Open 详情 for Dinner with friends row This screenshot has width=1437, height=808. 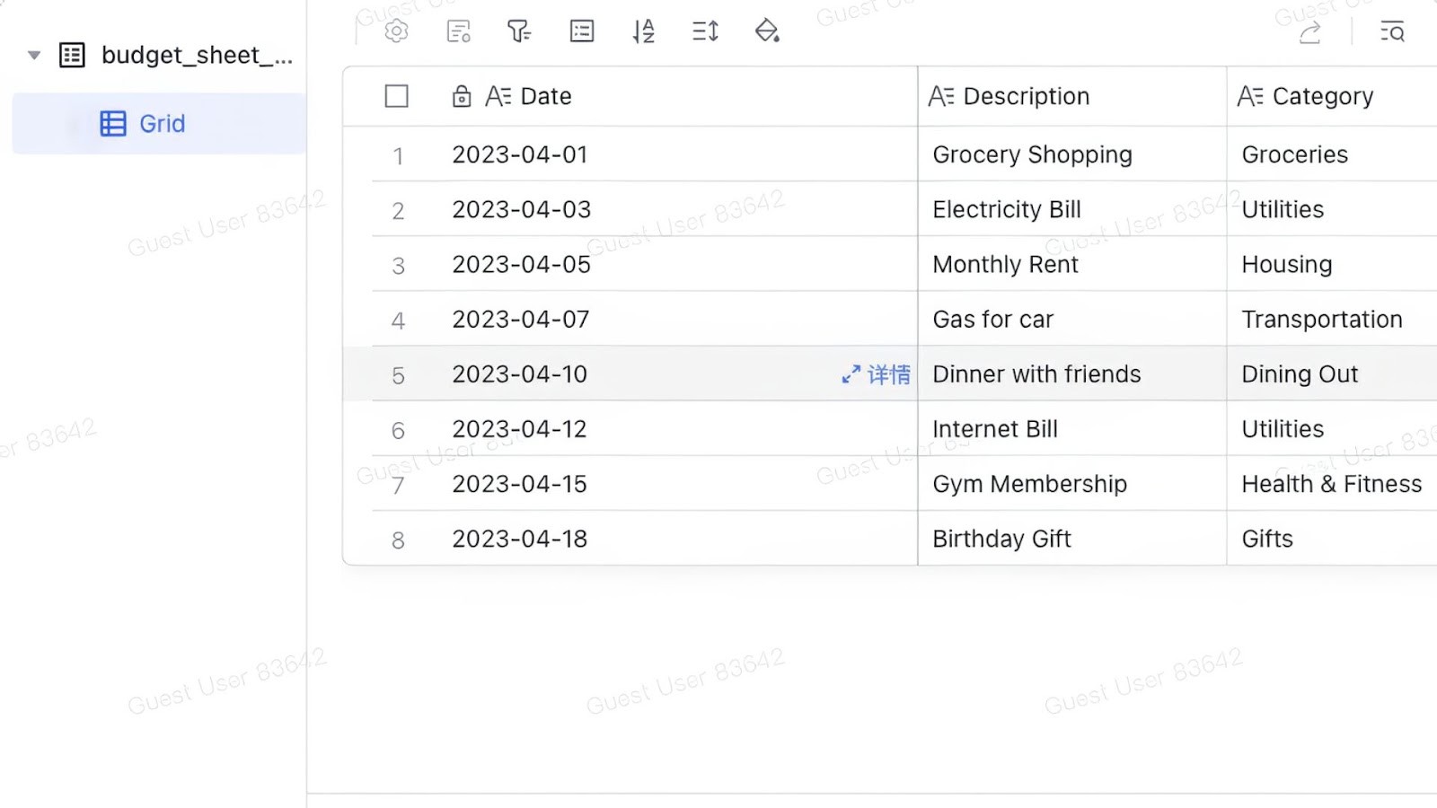pyautogui.click(x=876, y=374)
